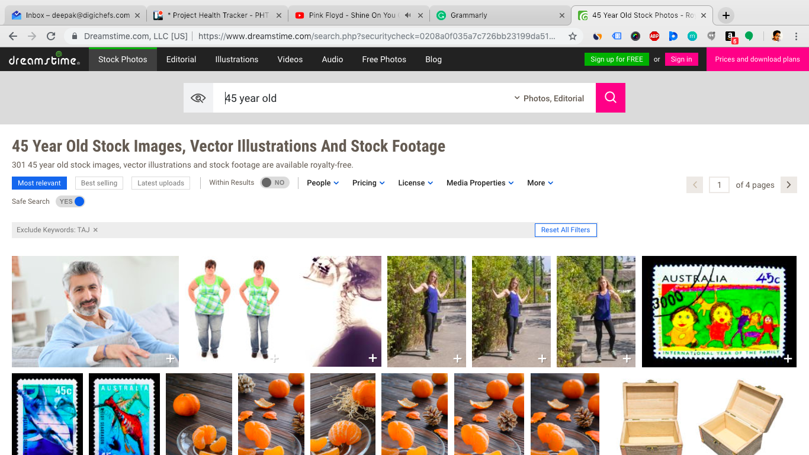The width and height of the screenshot is (809, 455).
Task: Click the Reset All Filters button
Action: click(x=565, y=230)
